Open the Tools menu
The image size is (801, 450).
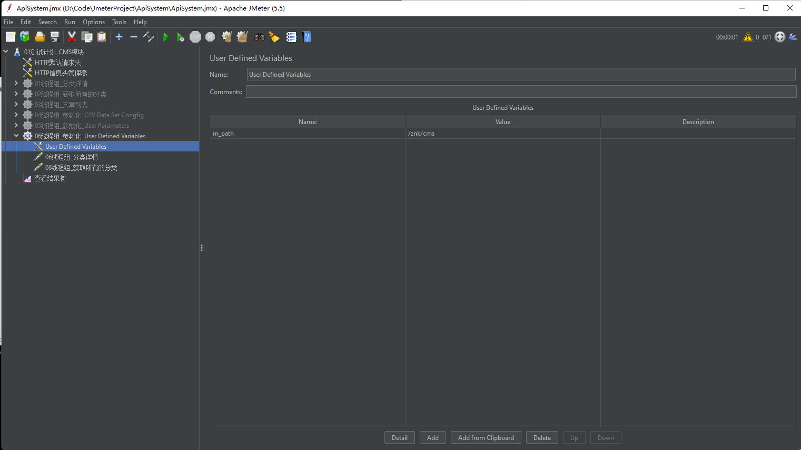(x=119, y=22)
